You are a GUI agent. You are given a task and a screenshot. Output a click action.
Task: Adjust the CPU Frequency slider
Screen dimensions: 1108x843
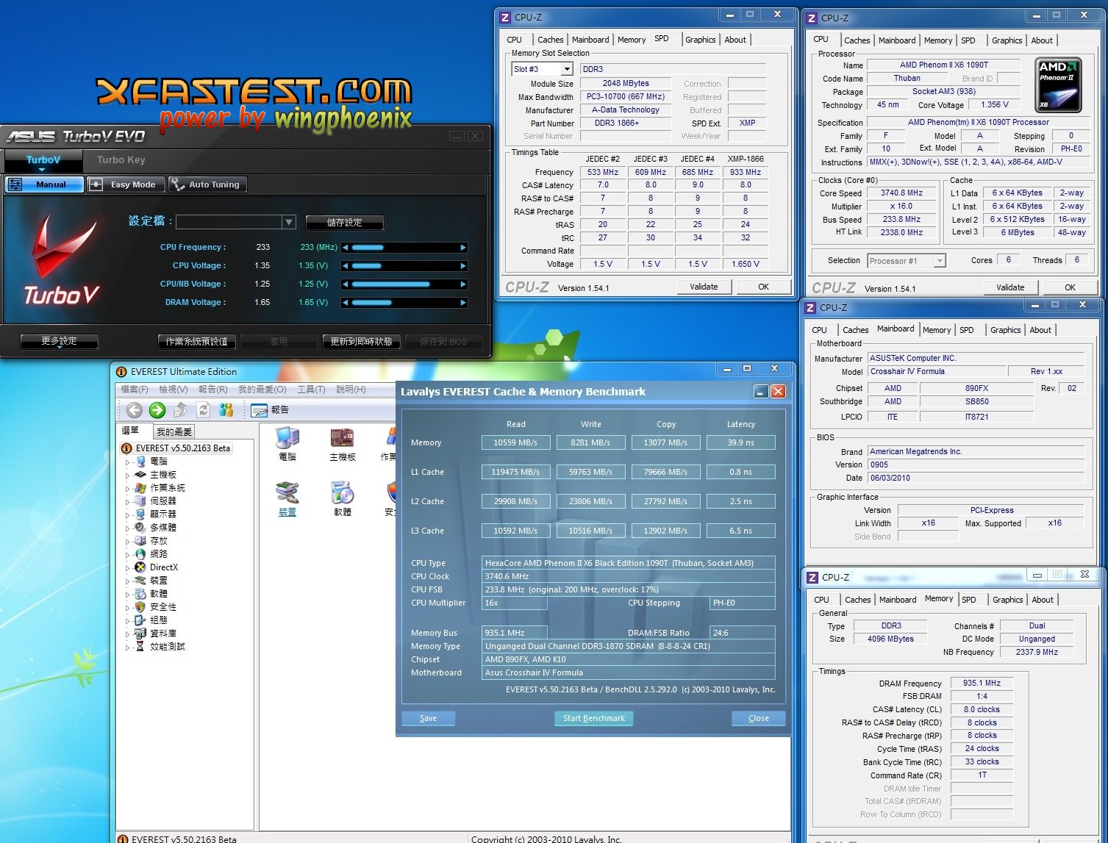(404, 248)
